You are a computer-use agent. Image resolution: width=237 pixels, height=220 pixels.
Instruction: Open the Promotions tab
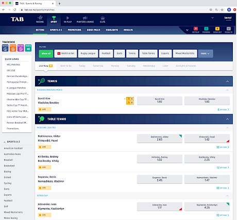[x=74, y=30]
